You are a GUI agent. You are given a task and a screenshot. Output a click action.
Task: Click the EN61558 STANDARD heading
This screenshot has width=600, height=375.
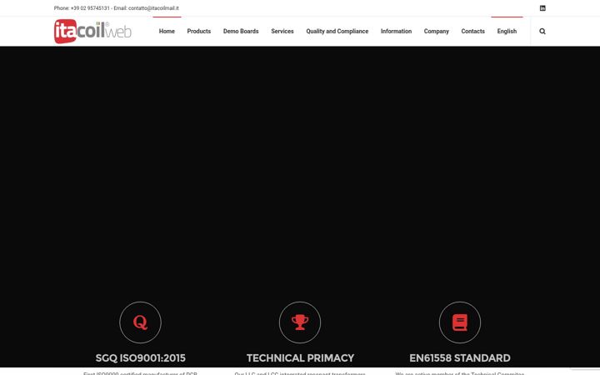[x=459, y=358]
